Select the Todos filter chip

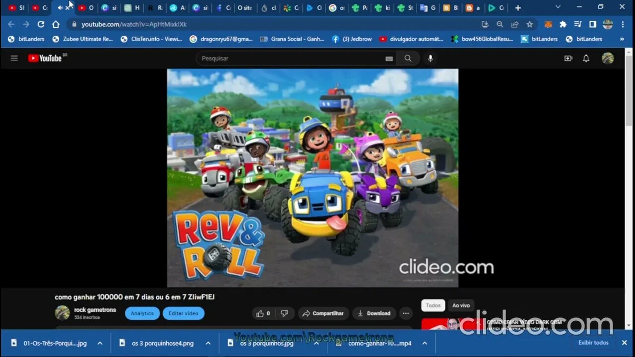(433, 305)
